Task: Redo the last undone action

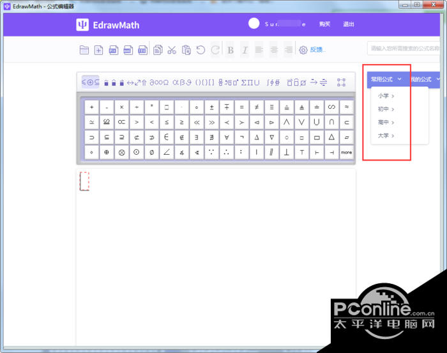Action: click(x=215, y=50)
